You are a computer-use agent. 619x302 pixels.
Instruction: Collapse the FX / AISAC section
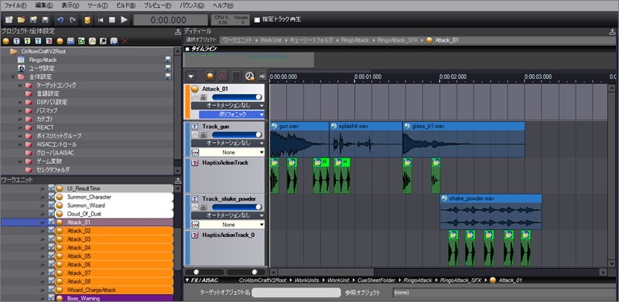coord(187,280)
